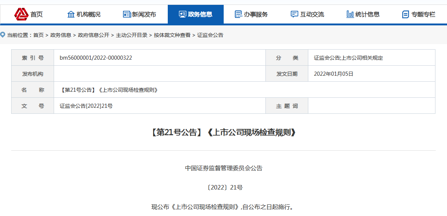Screen dimensions: 447x216
Task: Click the line 中国证券监督管理委员会公告
Action: [x=224, y=168]
